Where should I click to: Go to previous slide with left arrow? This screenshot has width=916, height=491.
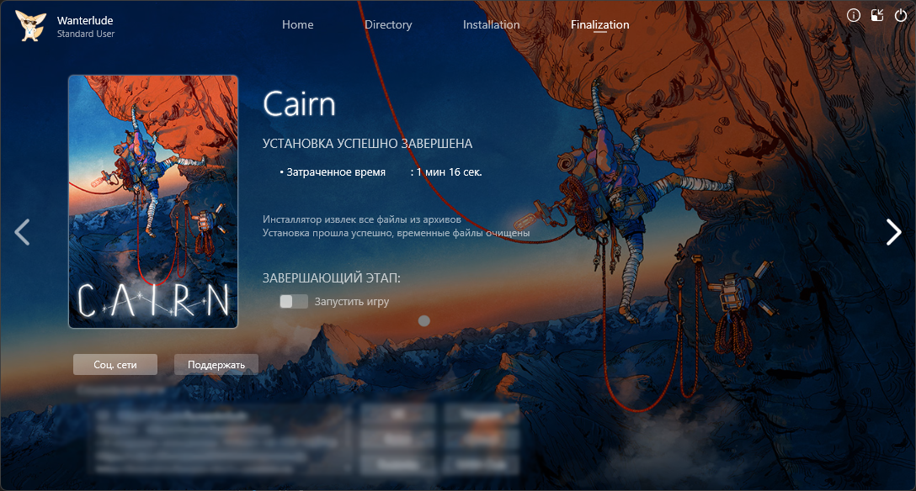pos(23,232)
